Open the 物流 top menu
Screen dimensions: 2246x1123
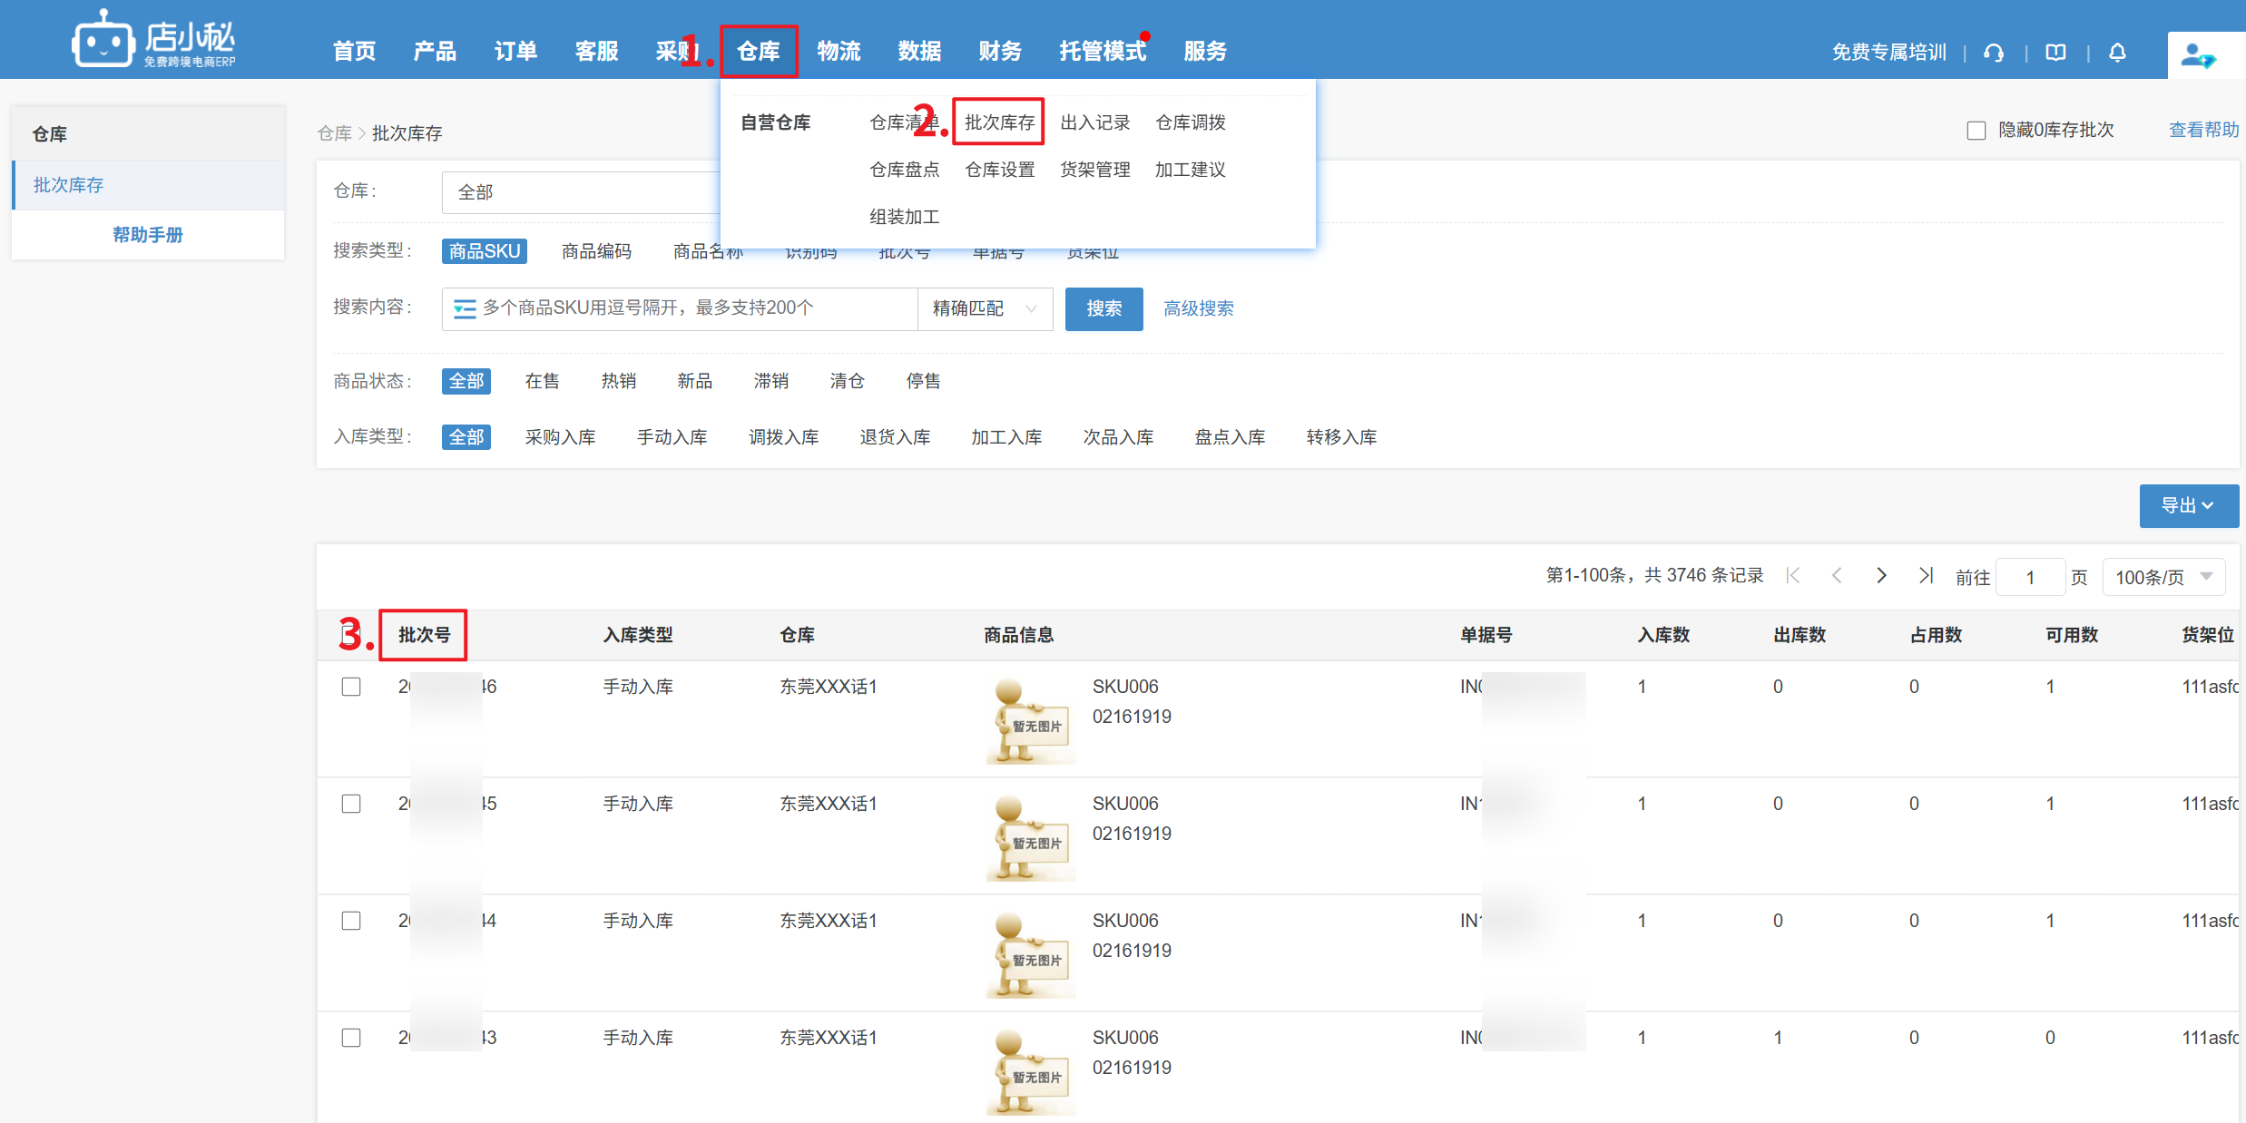point(839,52)
